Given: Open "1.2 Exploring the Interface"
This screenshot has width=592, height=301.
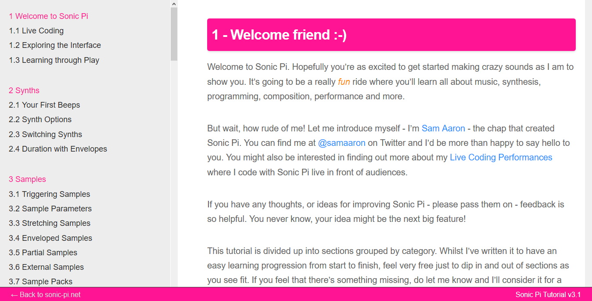Looking at the screenshot, I should click(x=54, y=45).
